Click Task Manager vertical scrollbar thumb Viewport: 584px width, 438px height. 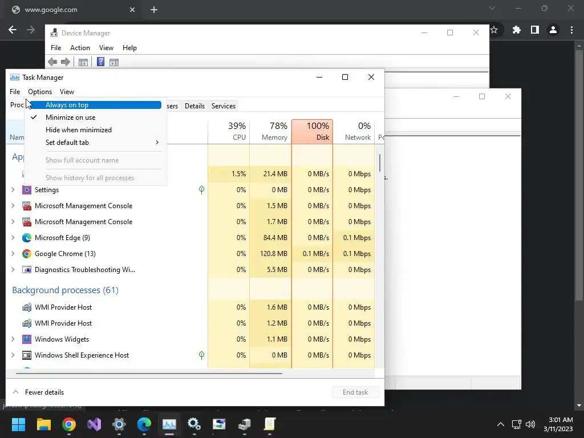click(x=380, y=163)
